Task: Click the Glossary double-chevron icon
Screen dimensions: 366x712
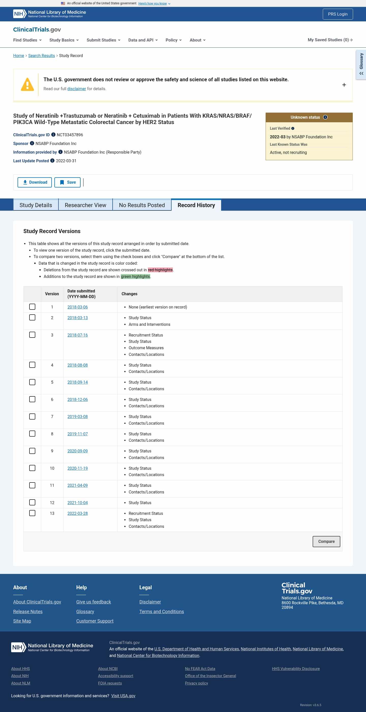Action: point(361,74)
